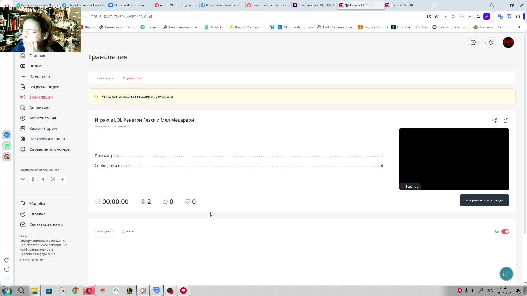This screenshot has height=296, width=527.
Task: Open a new browser tab
Action: click(435, 5)
